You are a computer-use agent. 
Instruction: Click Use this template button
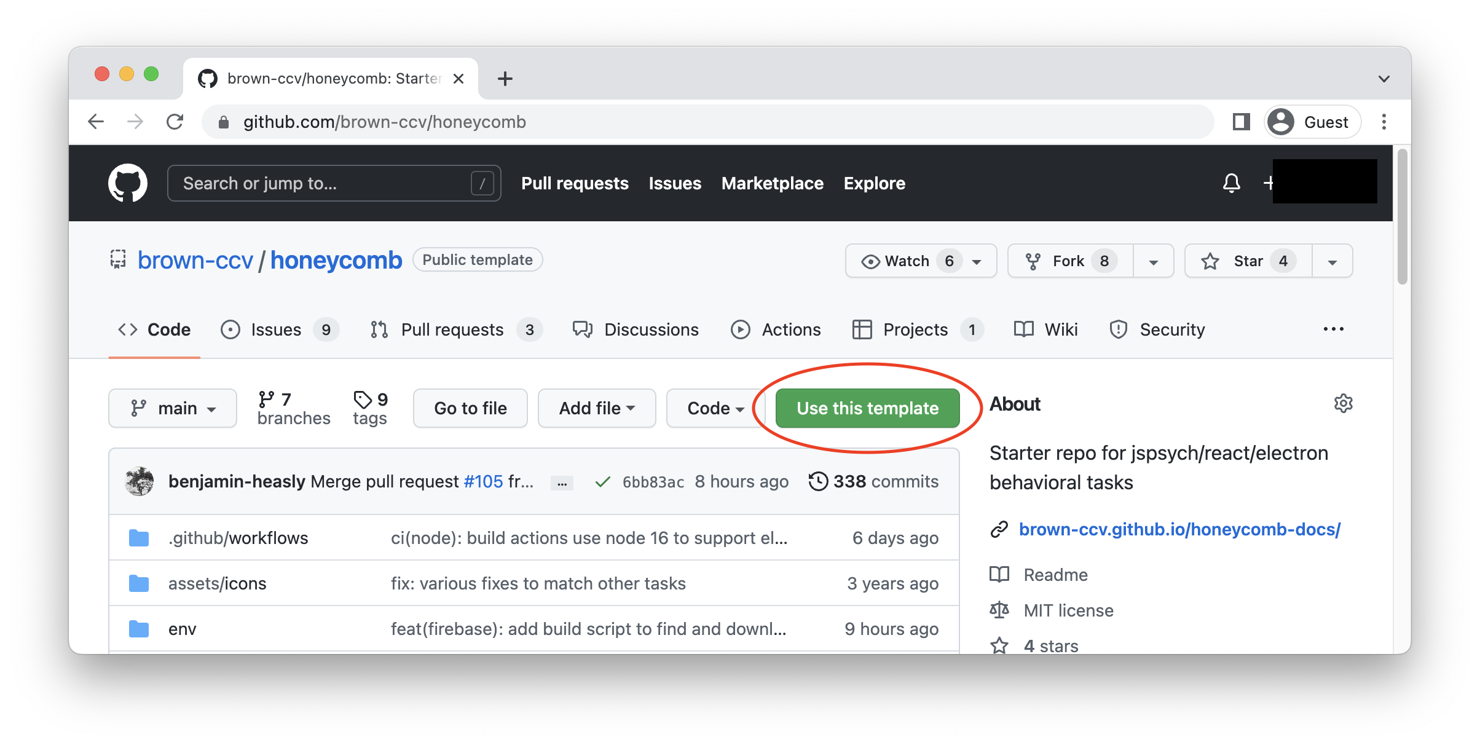click(867, 408)
